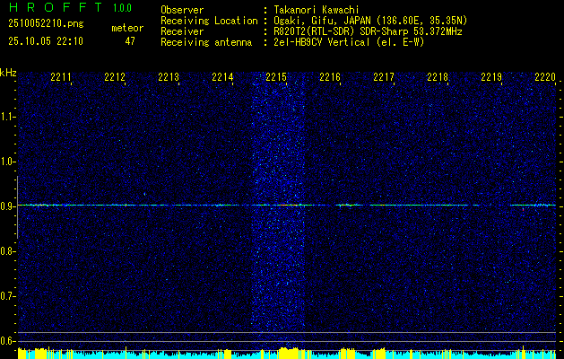Screen dimensions: 564x359
Task: Click the Observer label
Action: click(182, 10)
